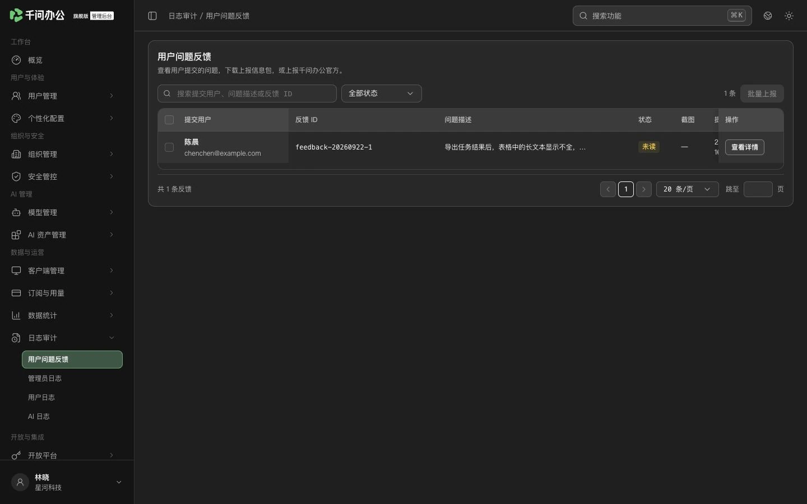Click the 日志审计 file search icon
This screenshot has width=807, height=504.
16,338
